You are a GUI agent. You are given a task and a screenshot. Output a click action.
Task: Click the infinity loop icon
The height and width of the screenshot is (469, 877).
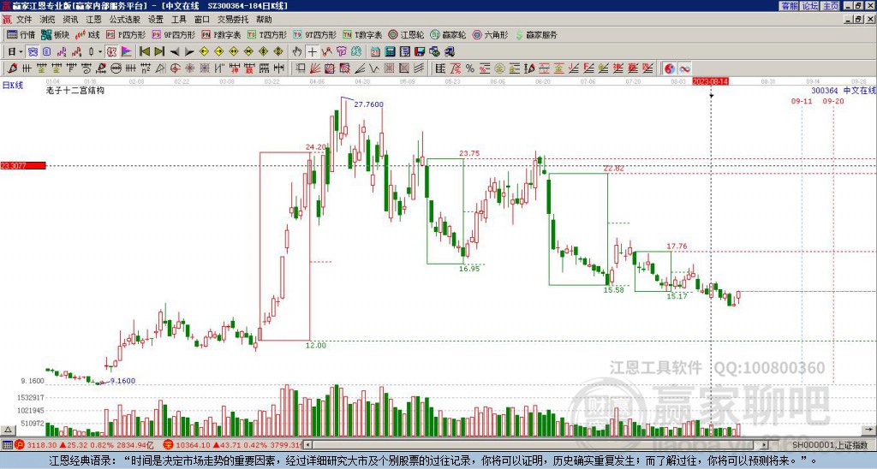point(684,68)
